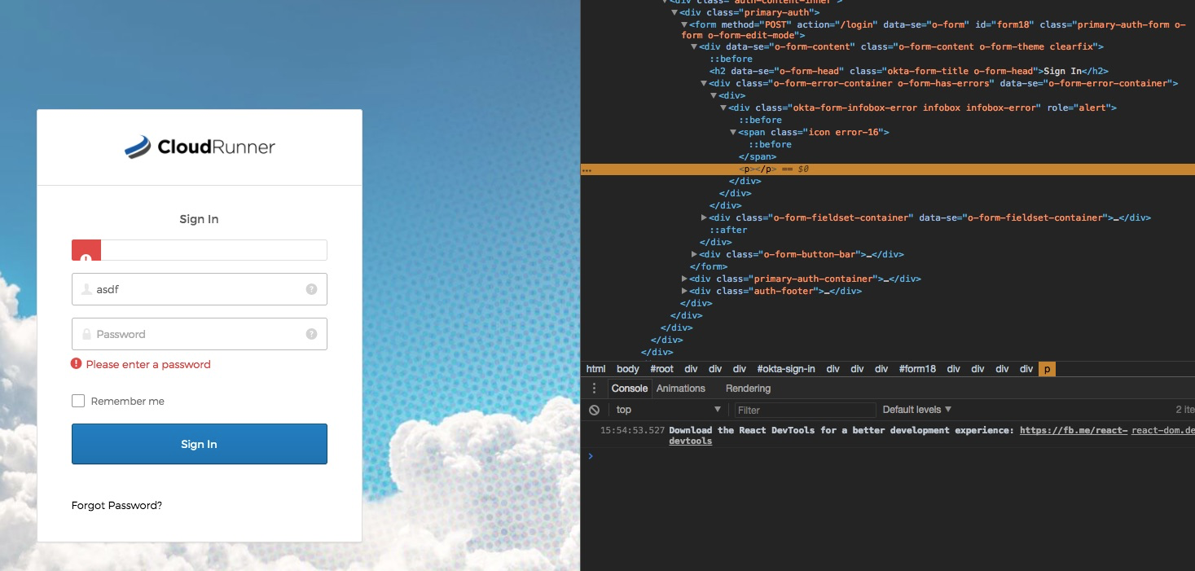Image resolution: width=1195 pixels, height=571 pixels.
Task: Click the CloudRunner logo
Action: pos(199,147)
